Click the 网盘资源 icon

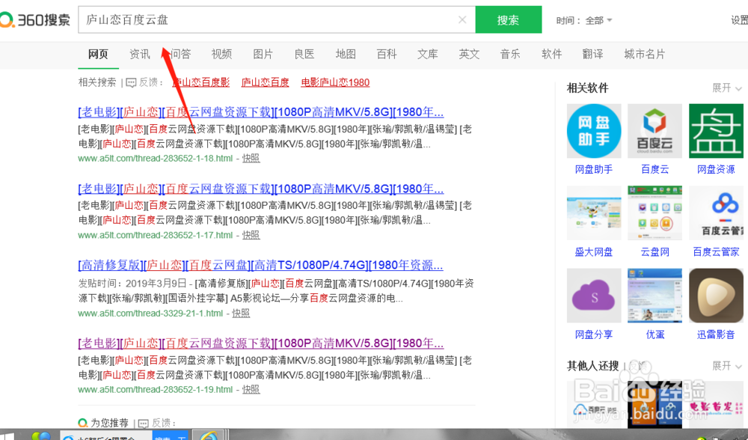point(715,132)
